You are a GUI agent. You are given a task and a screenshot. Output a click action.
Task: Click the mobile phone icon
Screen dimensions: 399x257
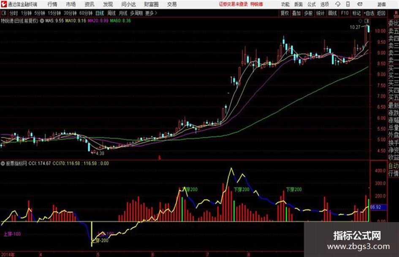tap(348, 4)
